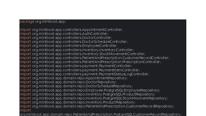Select the AppointmentController import line

pos(71,30)
